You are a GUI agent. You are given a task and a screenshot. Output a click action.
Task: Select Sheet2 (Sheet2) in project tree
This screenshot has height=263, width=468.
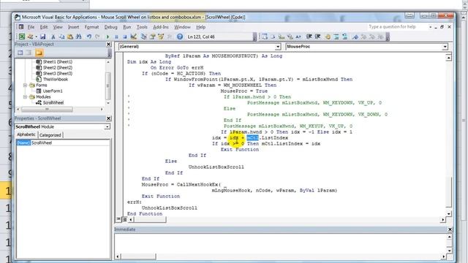coord(57,68)
